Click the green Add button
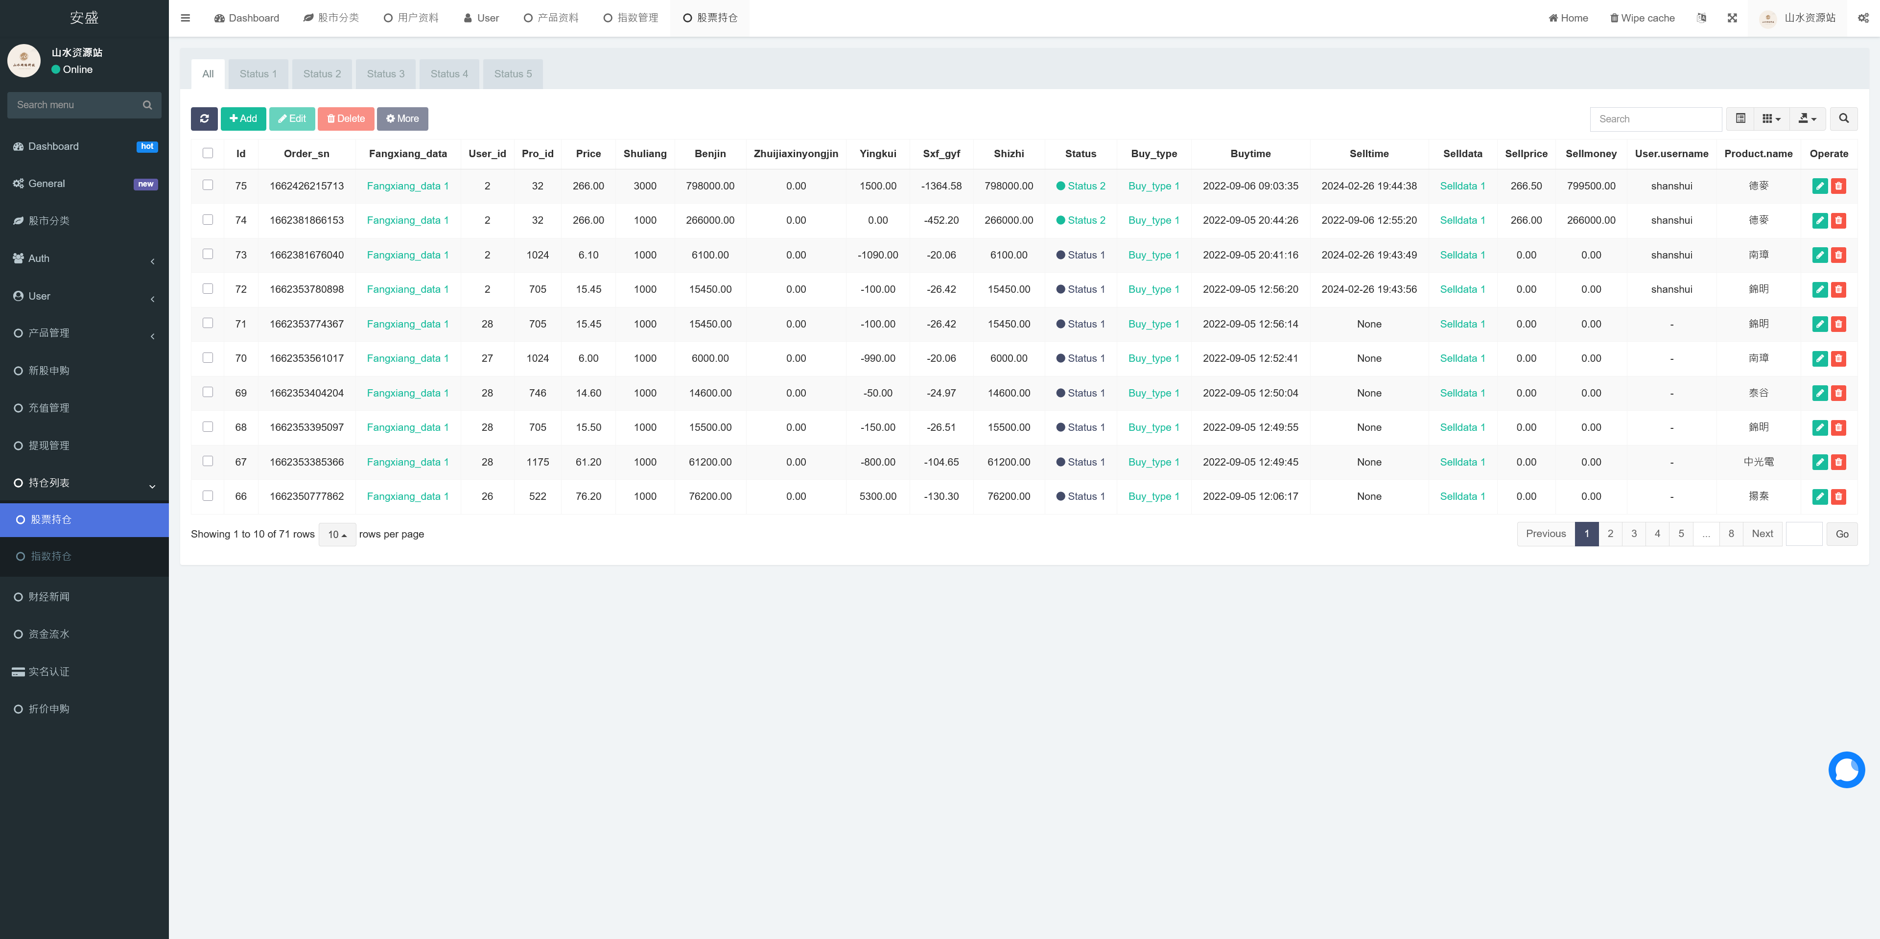 coord(243,118)
